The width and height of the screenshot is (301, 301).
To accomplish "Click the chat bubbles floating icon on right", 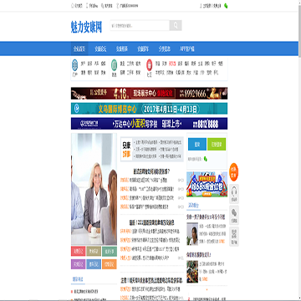I will [234, 215].
